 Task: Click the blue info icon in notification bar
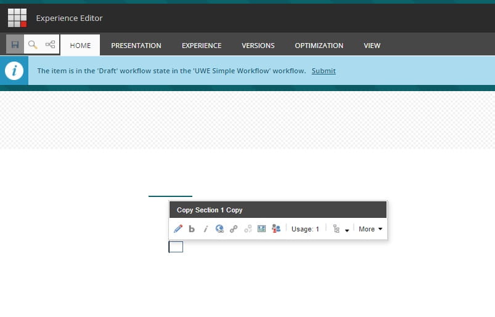point(14,71)
